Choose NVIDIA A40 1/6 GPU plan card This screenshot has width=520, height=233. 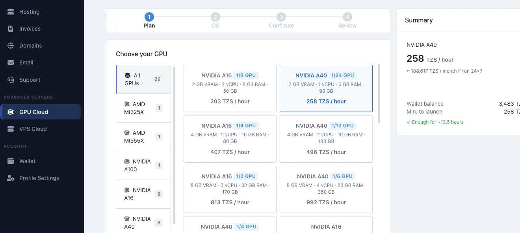326,189
